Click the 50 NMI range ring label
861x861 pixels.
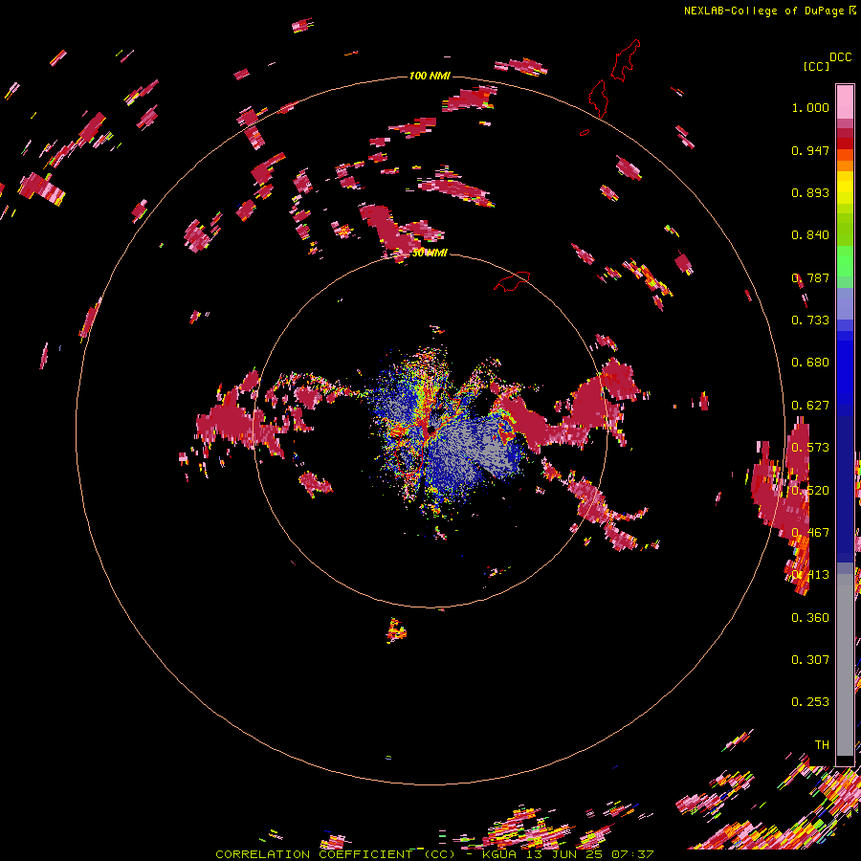(x=430, y=254)
